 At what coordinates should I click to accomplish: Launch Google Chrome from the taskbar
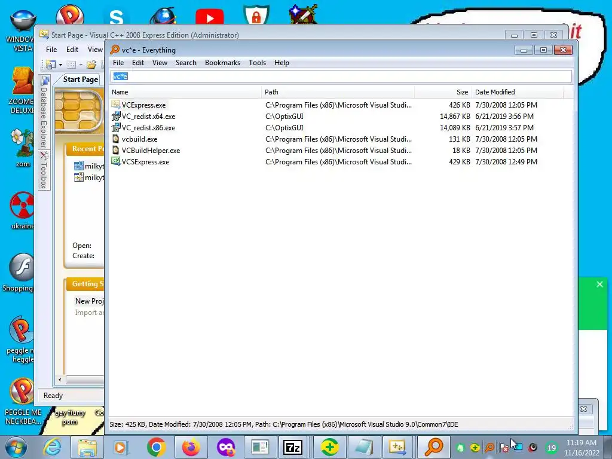(x=157, y=447)
